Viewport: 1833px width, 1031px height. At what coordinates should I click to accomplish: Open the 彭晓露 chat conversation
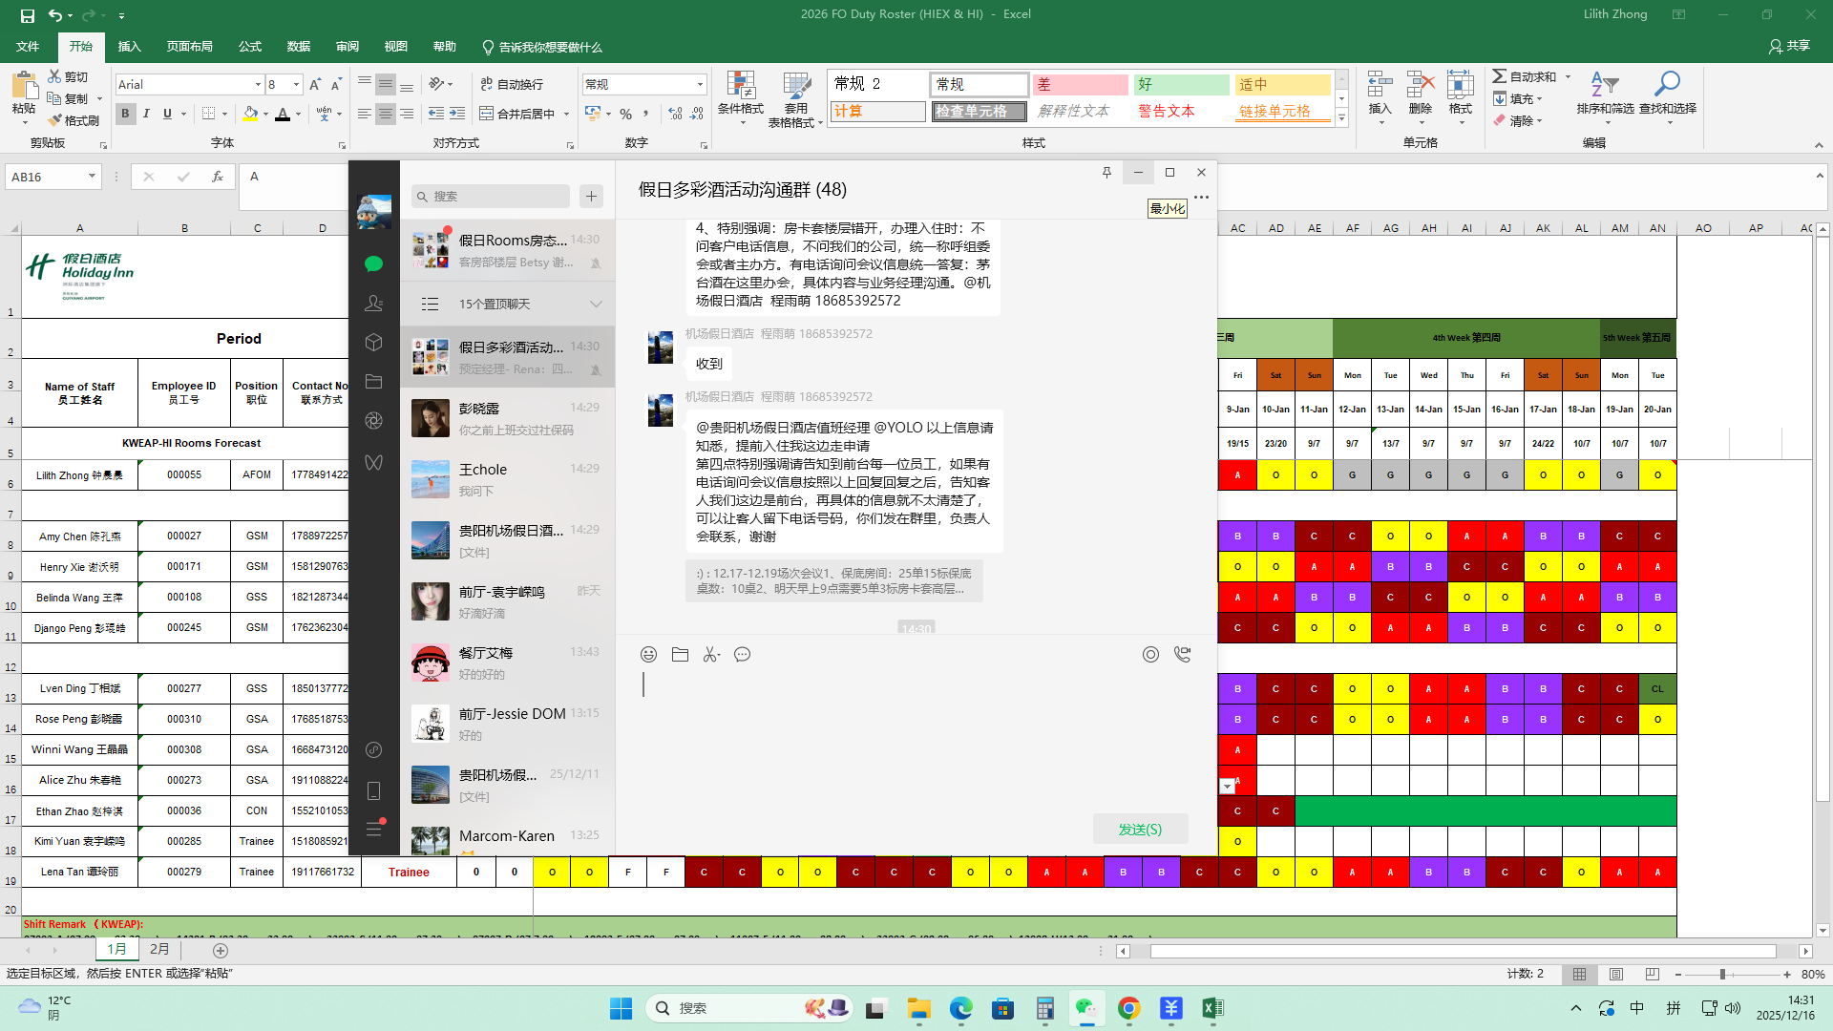tap(508, 418)
